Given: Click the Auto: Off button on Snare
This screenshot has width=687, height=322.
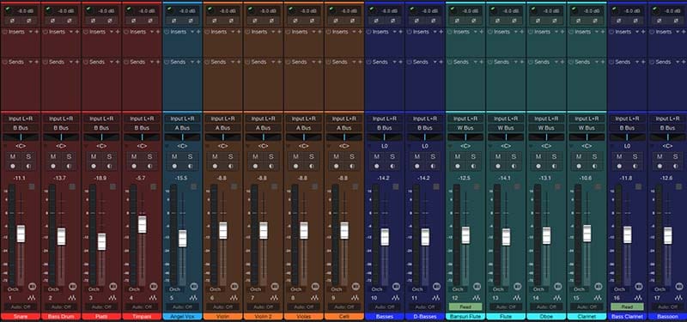Looking at the screenshot, I should tap(21, 307).
